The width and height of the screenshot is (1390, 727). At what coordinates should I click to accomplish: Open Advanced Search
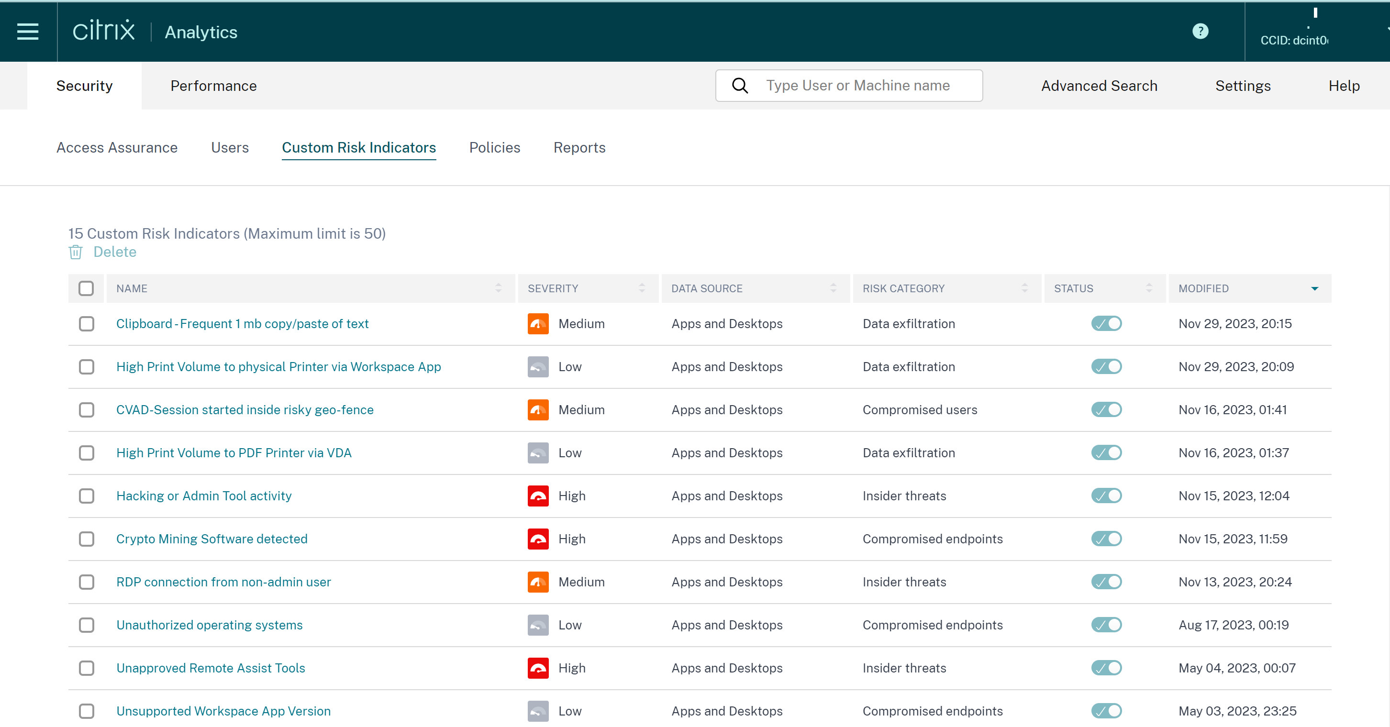tap(1099, 86)
